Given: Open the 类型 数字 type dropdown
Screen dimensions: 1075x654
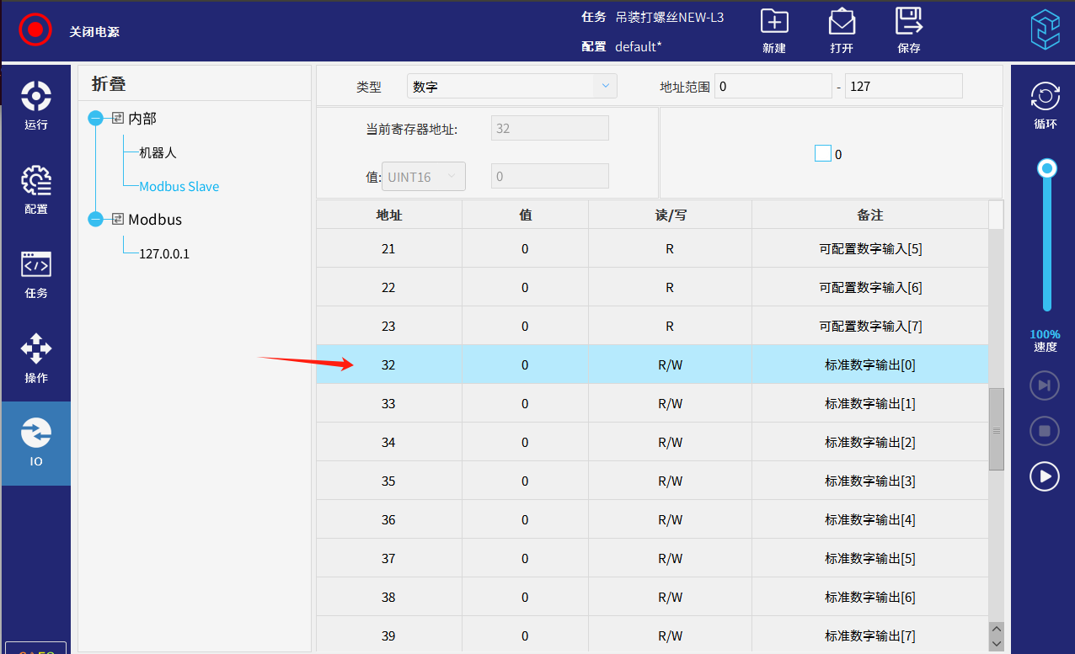Looking at the screenshot, I should pos(511,86).
